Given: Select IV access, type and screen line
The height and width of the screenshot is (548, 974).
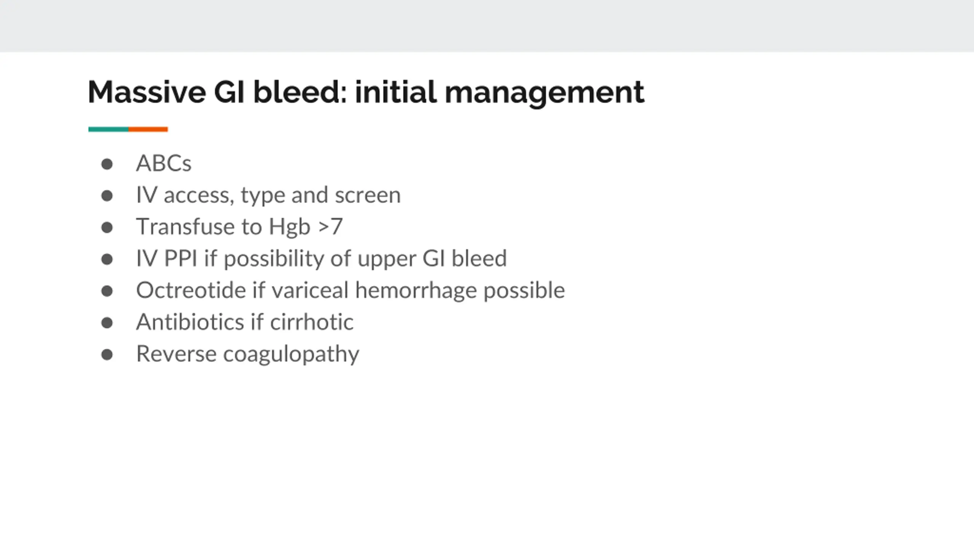Looking at the screenshot, I should coord(269,195).
